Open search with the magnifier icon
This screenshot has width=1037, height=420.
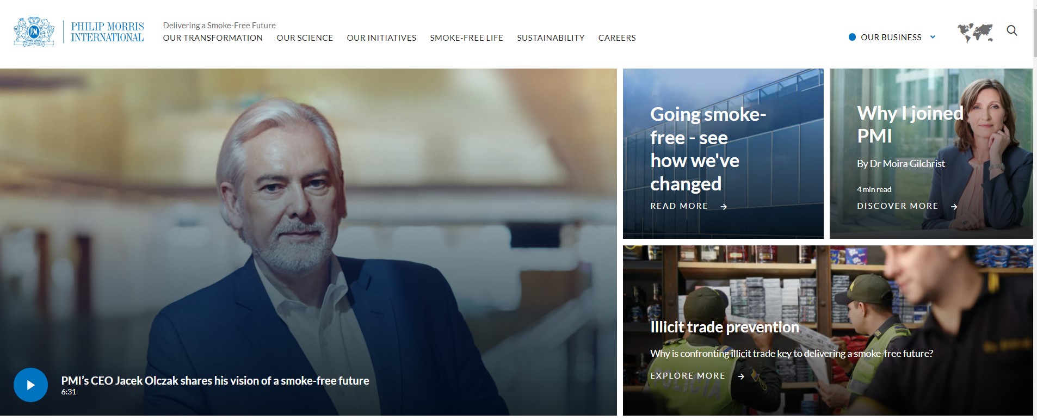pos(1012,30)
